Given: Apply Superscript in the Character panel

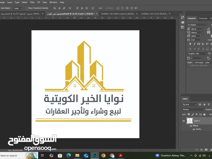Looking at the screenshot, I should tap(207, 44).
